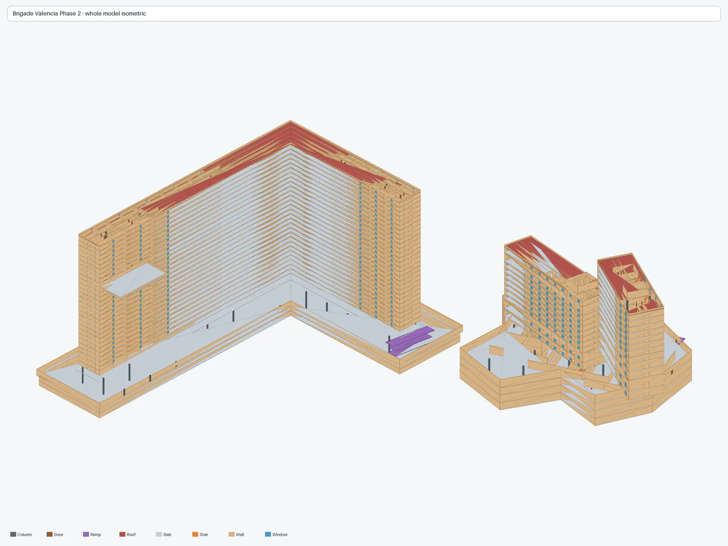
Task: Click the 'Wall' legend label
Action: click(x=240, y=534)
